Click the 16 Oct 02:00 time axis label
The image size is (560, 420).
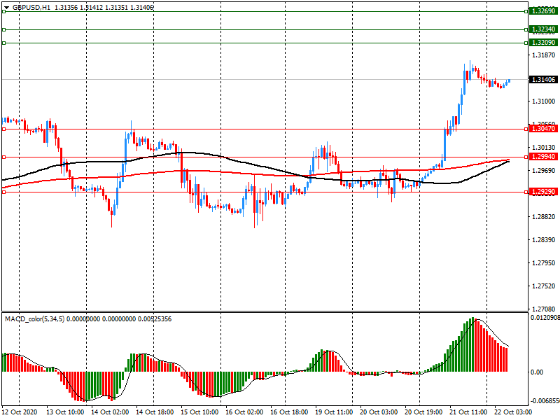pos(244,412)
